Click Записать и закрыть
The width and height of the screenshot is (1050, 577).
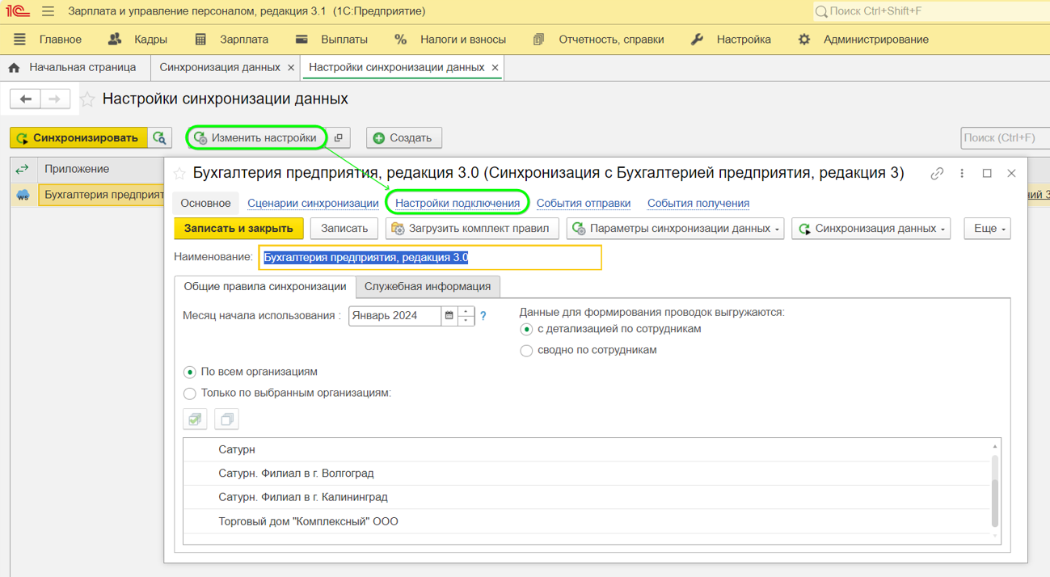(238, 229)
